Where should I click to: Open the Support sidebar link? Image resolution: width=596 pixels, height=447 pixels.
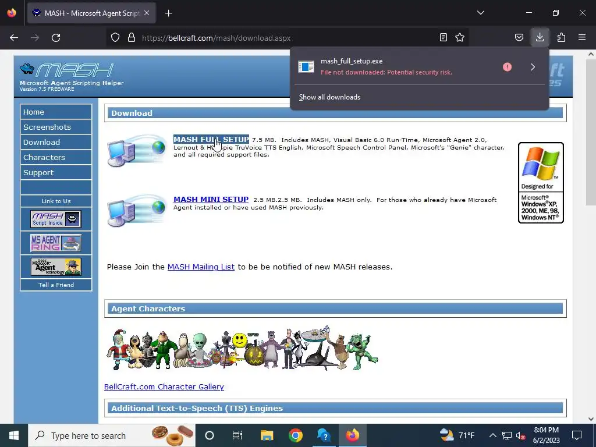pos(56,172)
